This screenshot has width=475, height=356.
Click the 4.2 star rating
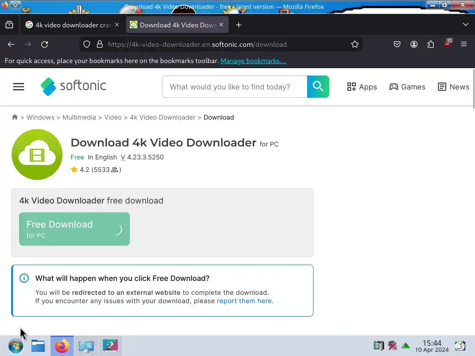pyautogui.click(x=96, y=170)
